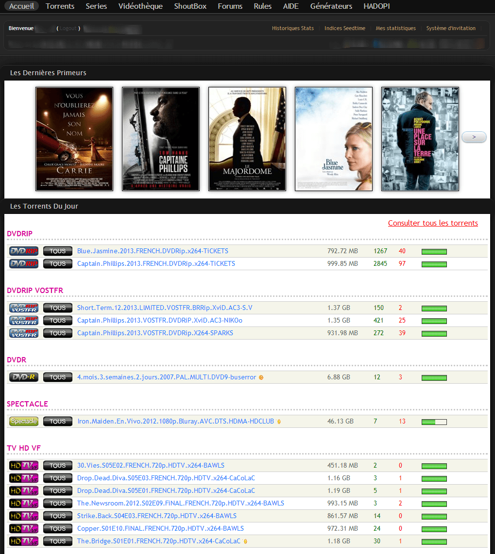Viewport: 495px width, 554px height.
Task: Click HD TV VF icon beside Drop.Dead.Diva.S05E01
Action: pos(24,491)
